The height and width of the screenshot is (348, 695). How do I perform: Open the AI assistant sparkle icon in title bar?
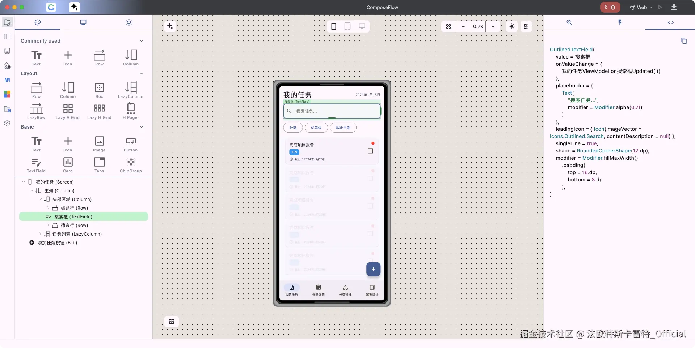(74, 7)
